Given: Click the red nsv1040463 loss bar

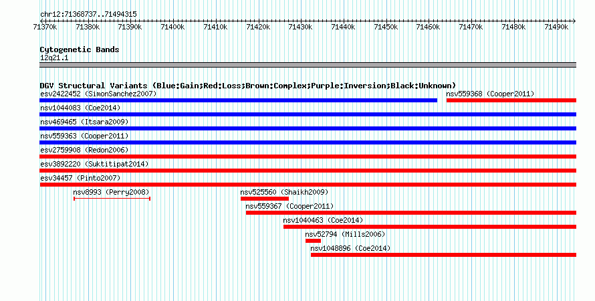Looking at the screenshot, I should 430,227.
